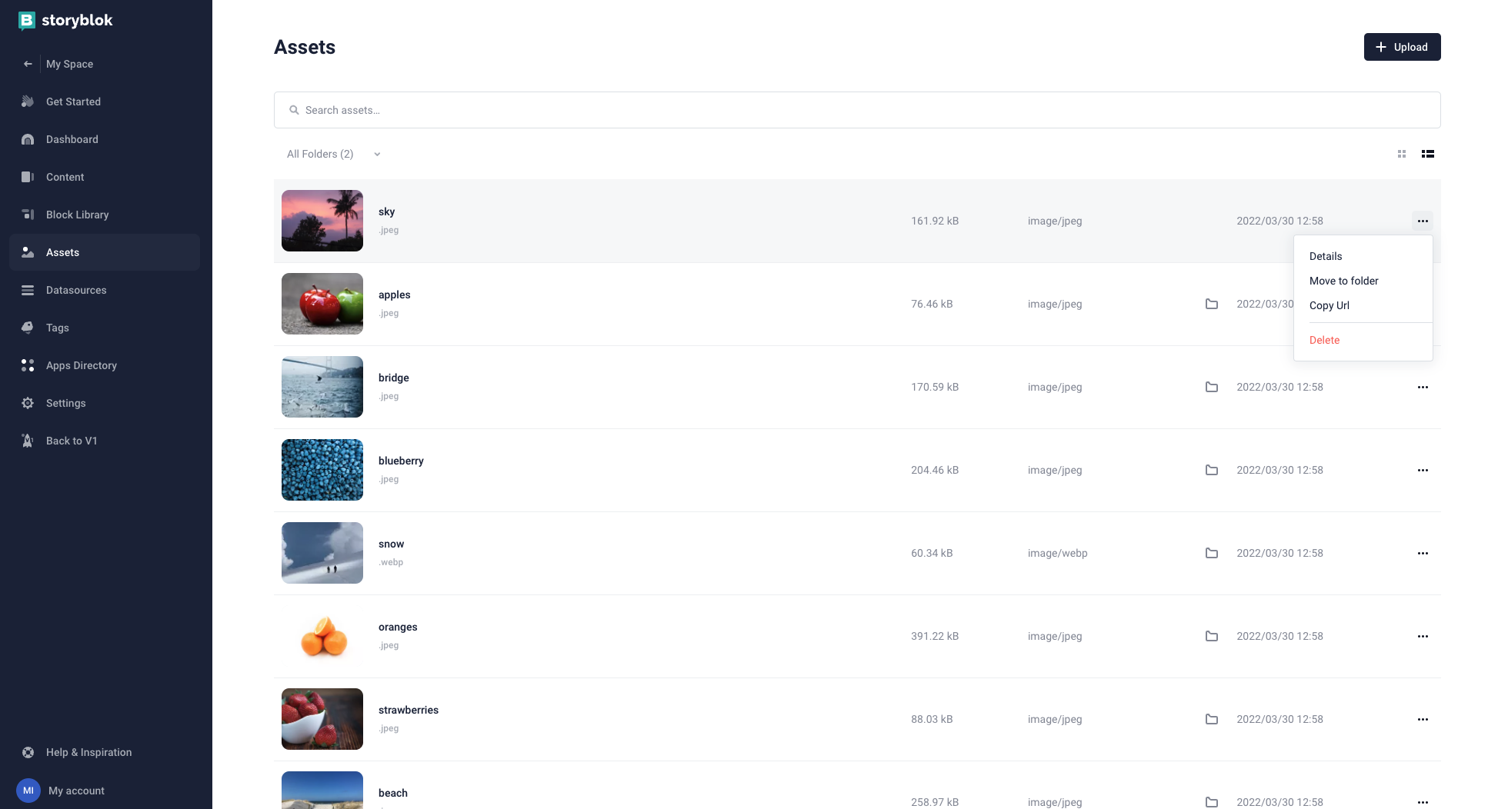Click the 'apples' file name
Image resolution: width=1498 pixels, height=809 pixels.
[x=394, y=295]
